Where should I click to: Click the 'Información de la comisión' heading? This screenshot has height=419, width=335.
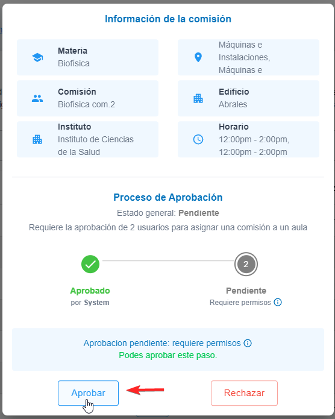coord(168,19)
